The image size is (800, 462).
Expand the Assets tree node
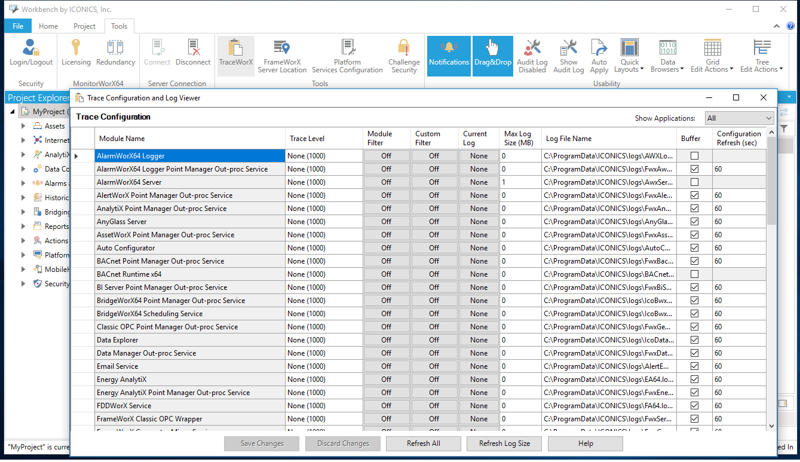point(23,126)
